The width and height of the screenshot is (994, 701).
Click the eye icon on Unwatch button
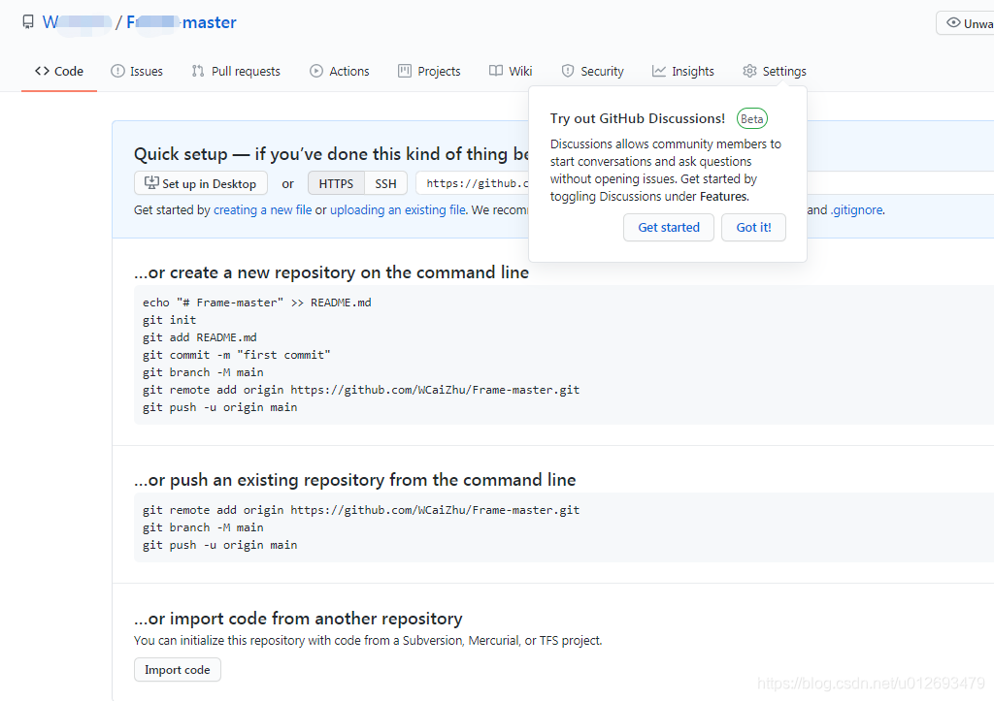click(953, 23)
